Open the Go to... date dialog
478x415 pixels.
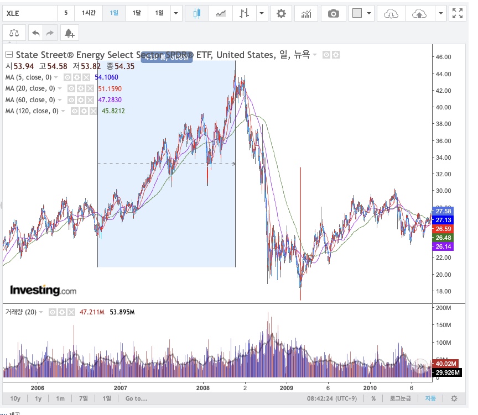[x=136, y=398]
